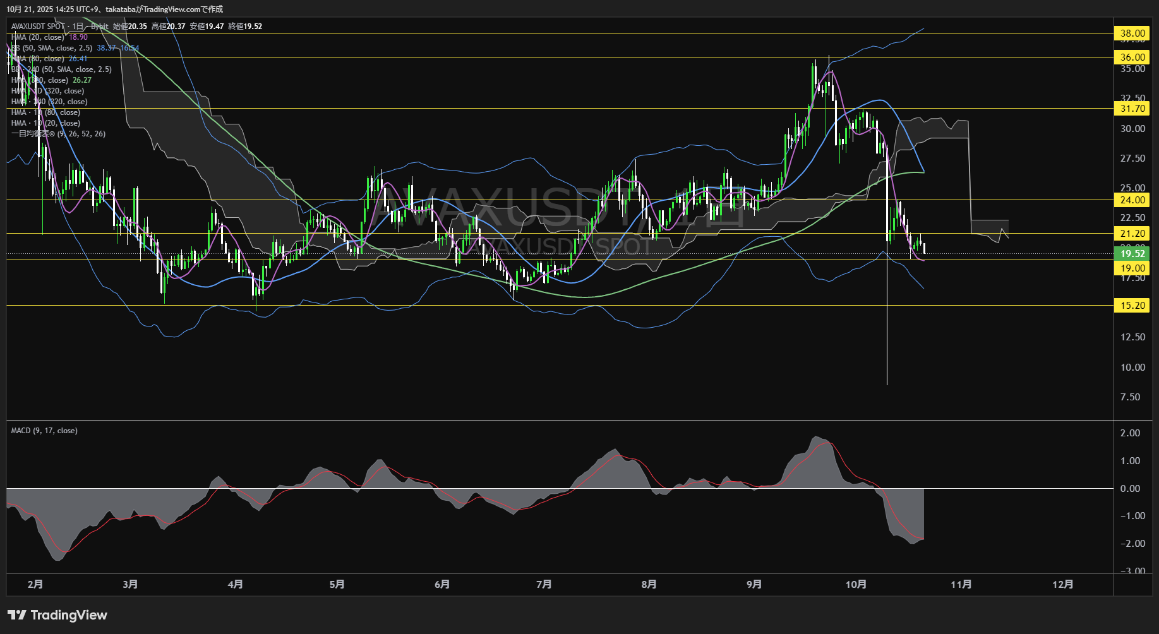Screen dimensions: 1159x634
Task: Select the 21.20 price label on axis
Action: [1132, 234]
